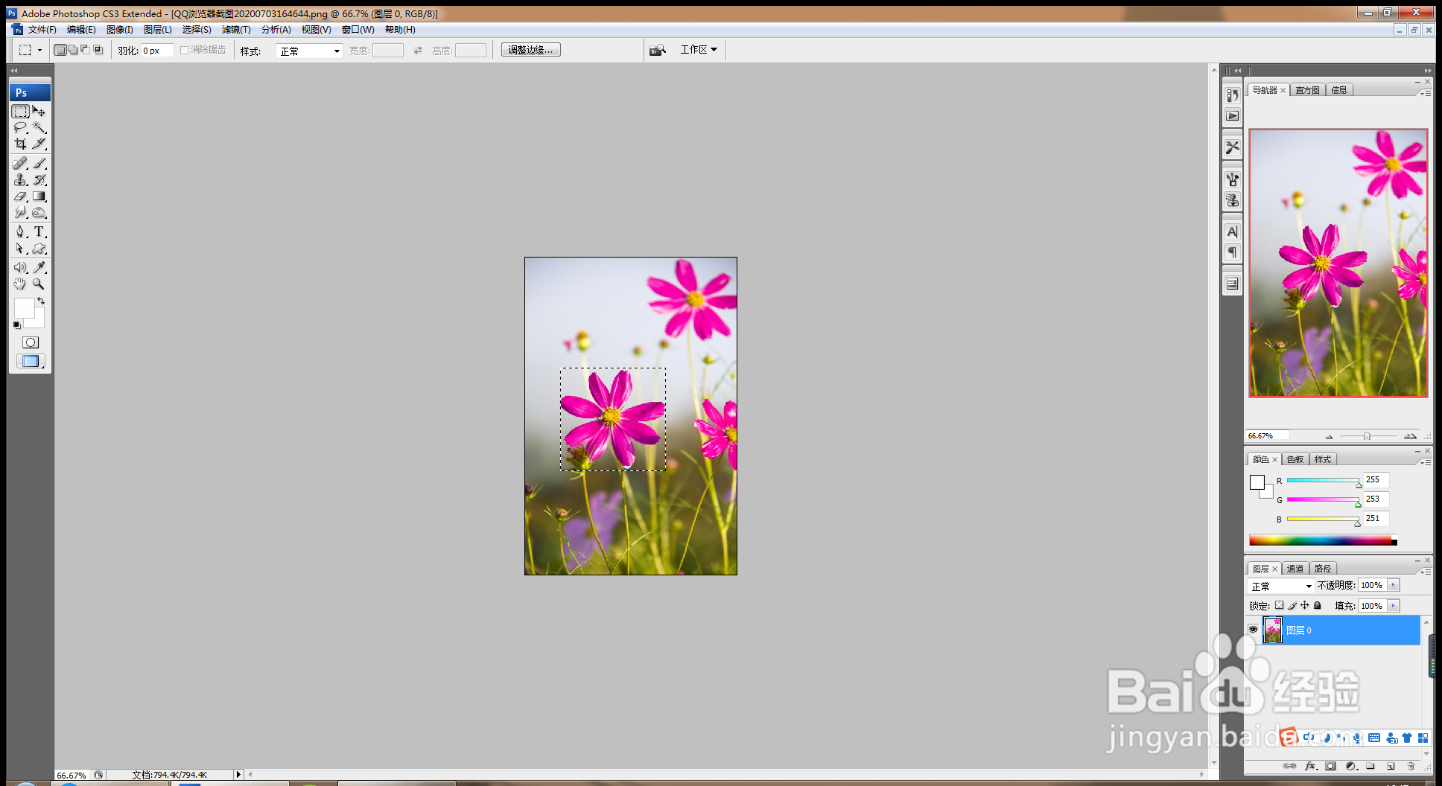Swap foreground and background colors
This screenshot has width=1442, height=786.
pyautogui.click(x=41, y=301)
